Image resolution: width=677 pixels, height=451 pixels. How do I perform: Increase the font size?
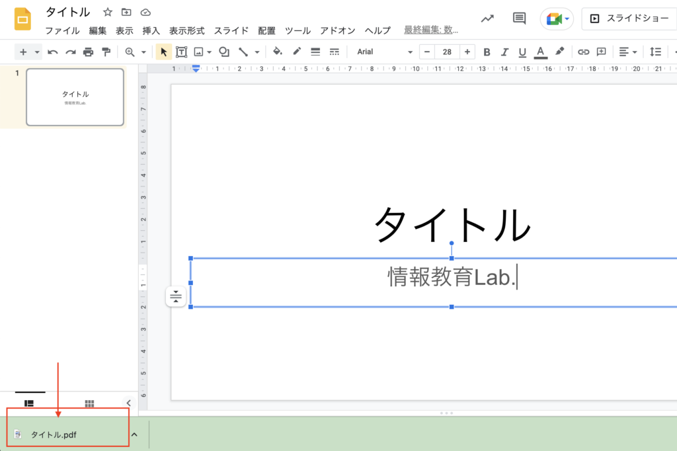click(467, 52)
